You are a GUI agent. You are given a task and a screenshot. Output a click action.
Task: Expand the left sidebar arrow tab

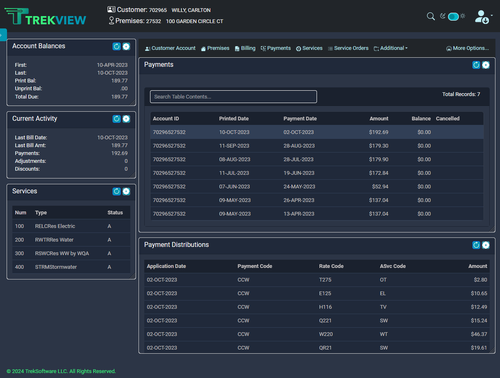pos(2,35)
